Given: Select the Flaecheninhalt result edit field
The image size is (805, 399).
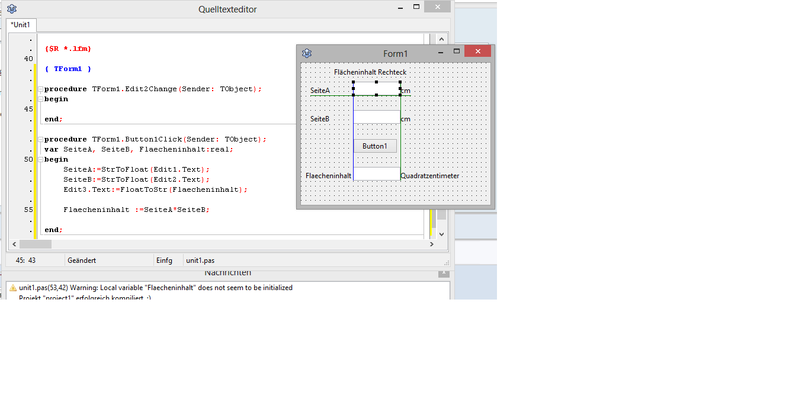Looking at the screenshot, I should [x=377, y=173].
